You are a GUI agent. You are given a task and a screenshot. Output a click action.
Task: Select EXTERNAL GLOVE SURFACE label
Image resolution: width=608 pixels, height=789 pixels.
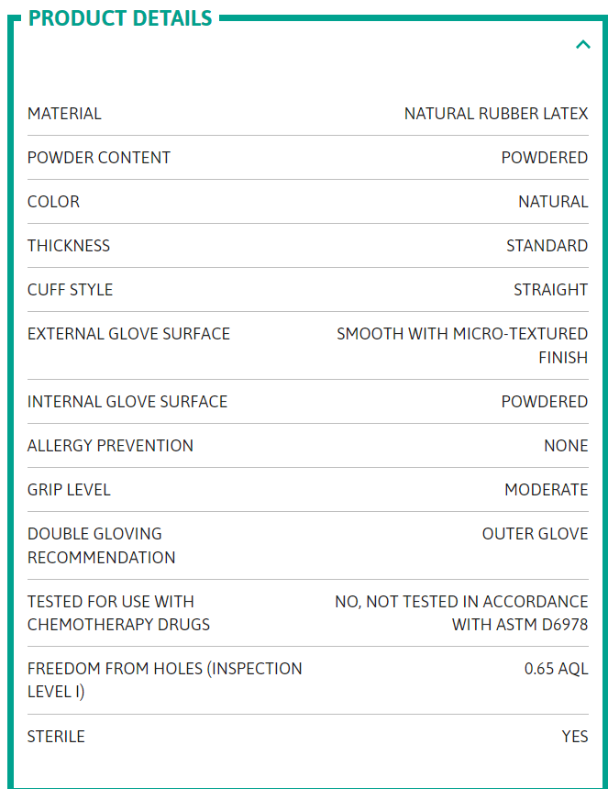(x=128, y=334)
